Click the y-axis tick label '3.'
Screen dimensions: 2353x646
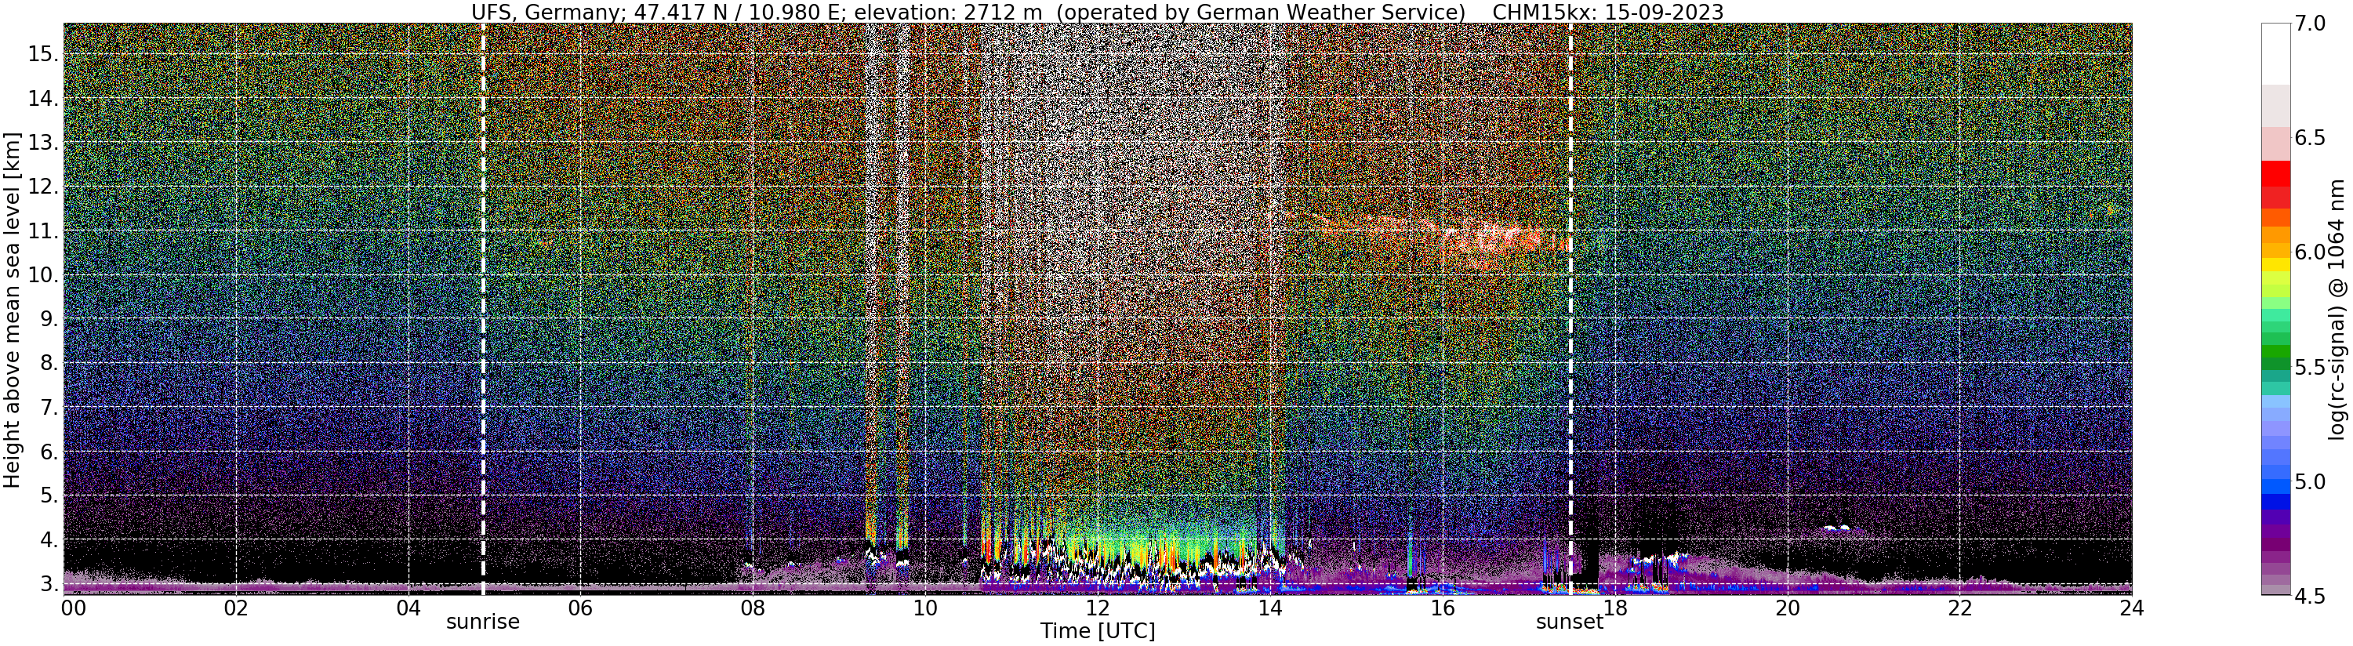click(x=49, y=584)
